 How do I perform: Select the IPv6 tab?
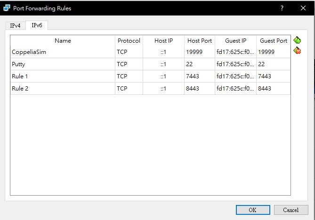(x=37, y=25)
